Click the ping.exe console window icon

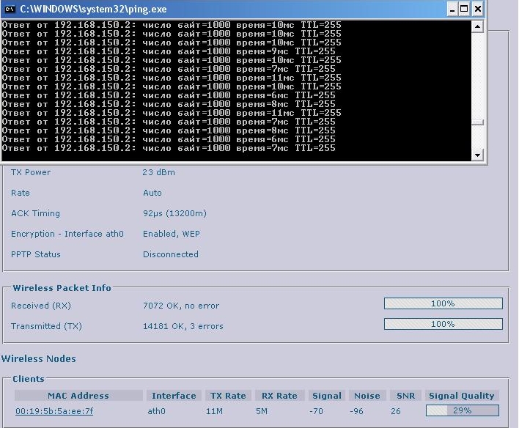[x=10, y=10]
